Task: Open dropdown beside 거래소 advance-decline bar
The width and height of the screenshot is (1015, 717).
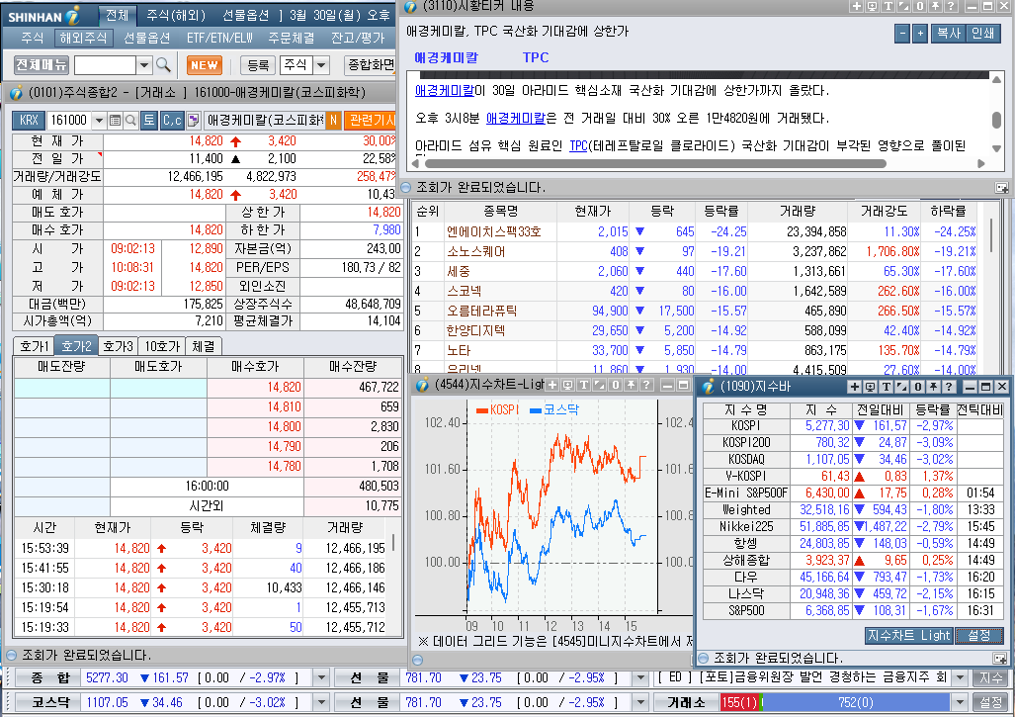Action: point(961,702)
